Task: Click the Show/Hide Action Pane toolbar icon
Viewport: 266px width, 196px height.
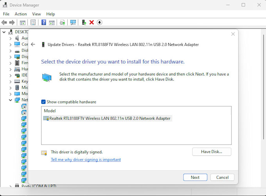Action: 52,22
